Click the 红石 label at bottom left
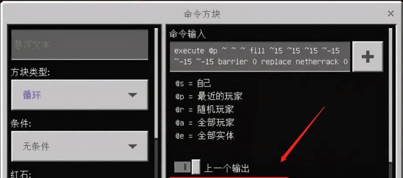 coord(21,174)
